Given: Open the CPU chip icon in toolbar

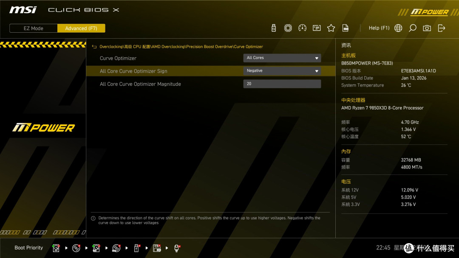Looking at the screenshot, I should tap(288, 28).
